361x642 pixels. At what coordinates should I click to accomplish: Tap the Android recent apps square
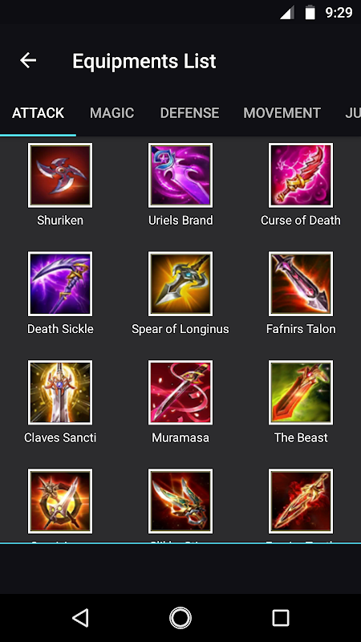click(281, 618)
